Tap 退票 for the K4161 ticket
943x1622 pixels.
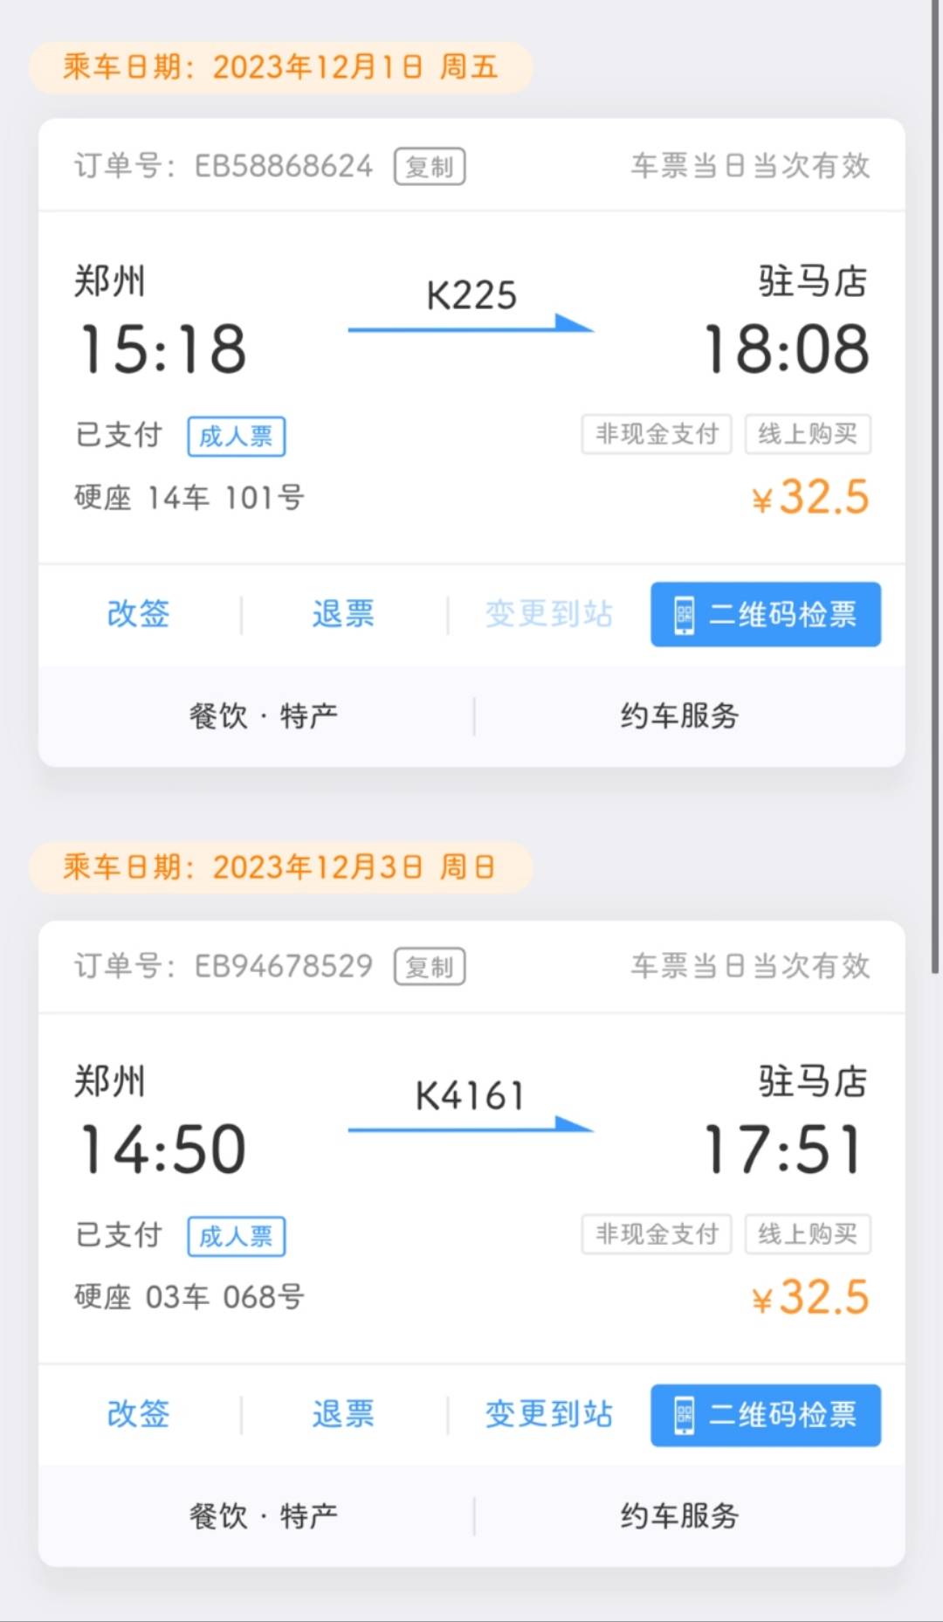point(343,1414)
